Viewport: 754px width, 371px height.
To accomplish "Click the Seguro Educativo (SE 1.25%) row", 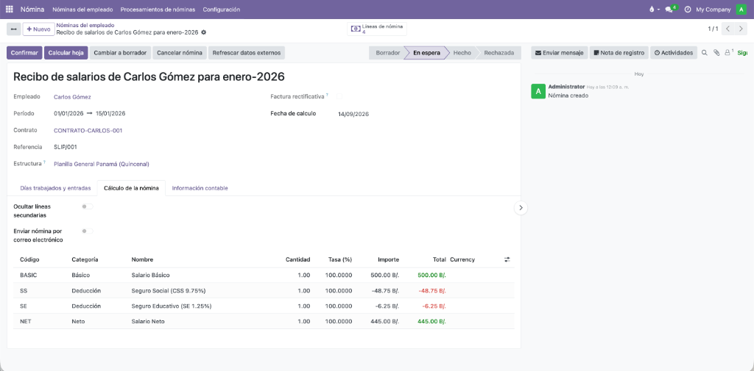I will click(x=264, y=306).
